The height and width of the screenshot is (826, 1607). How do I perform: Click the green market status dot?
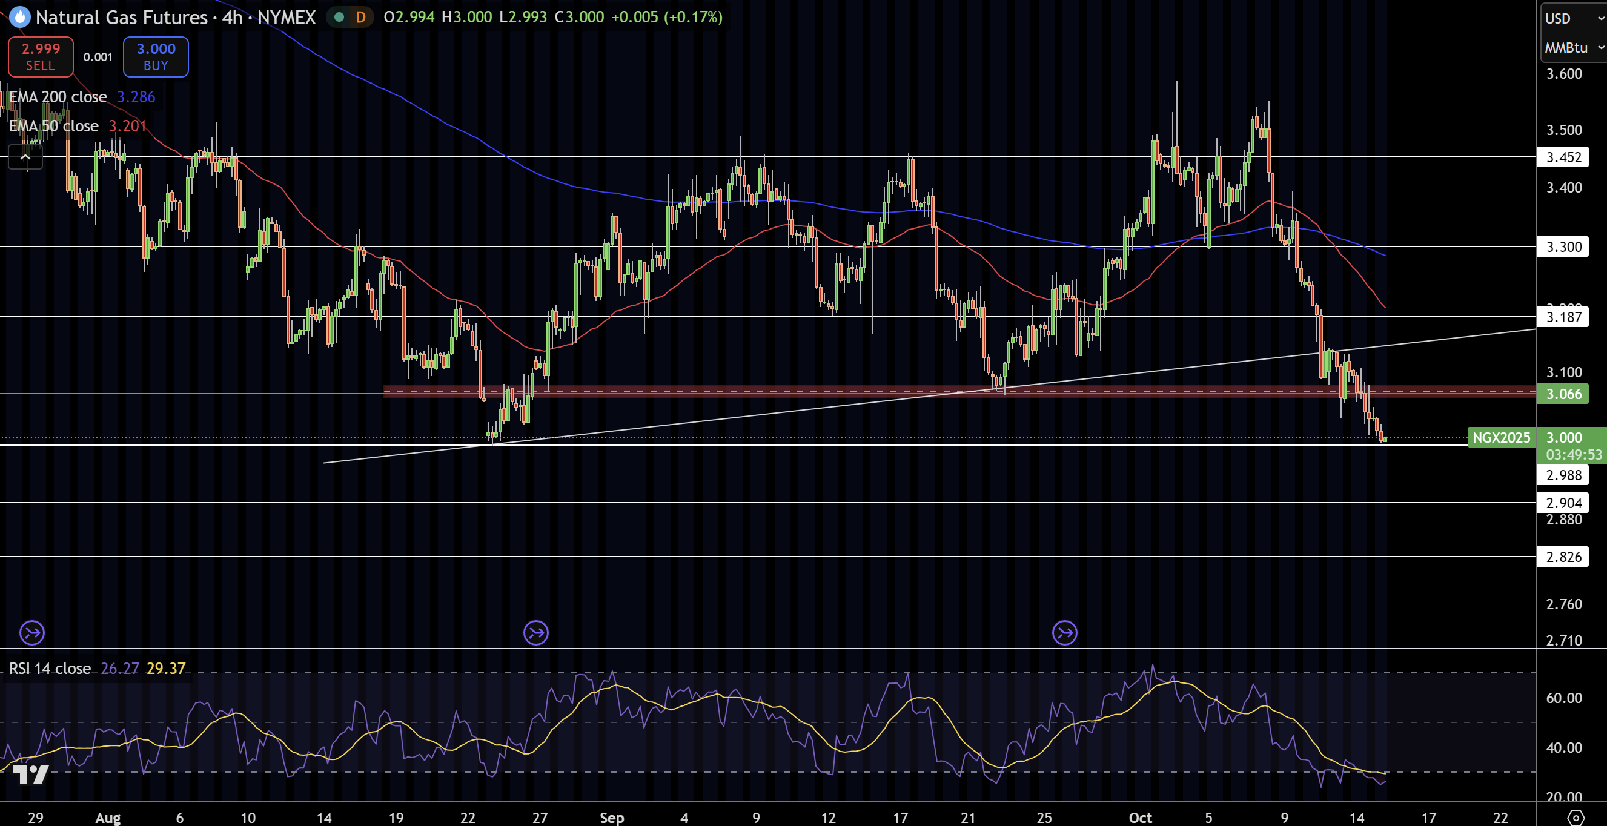(x=339, y=17)
